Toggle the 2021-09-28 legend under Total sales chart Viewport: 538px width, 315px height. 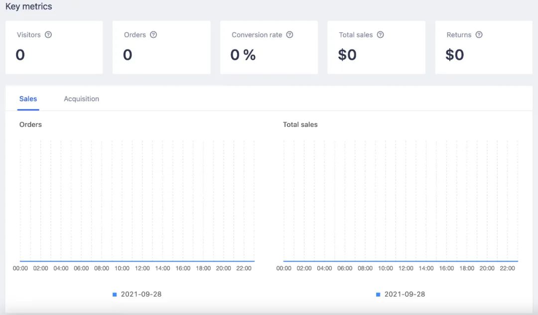[401, 294]
